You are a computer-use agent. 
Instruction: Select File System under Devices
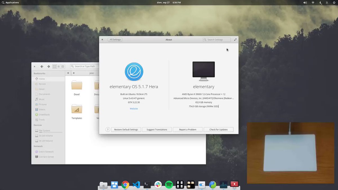(x=48, y=131)
